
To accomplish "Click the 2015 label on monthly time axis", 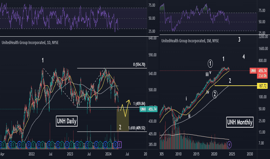I will [196, 154].
